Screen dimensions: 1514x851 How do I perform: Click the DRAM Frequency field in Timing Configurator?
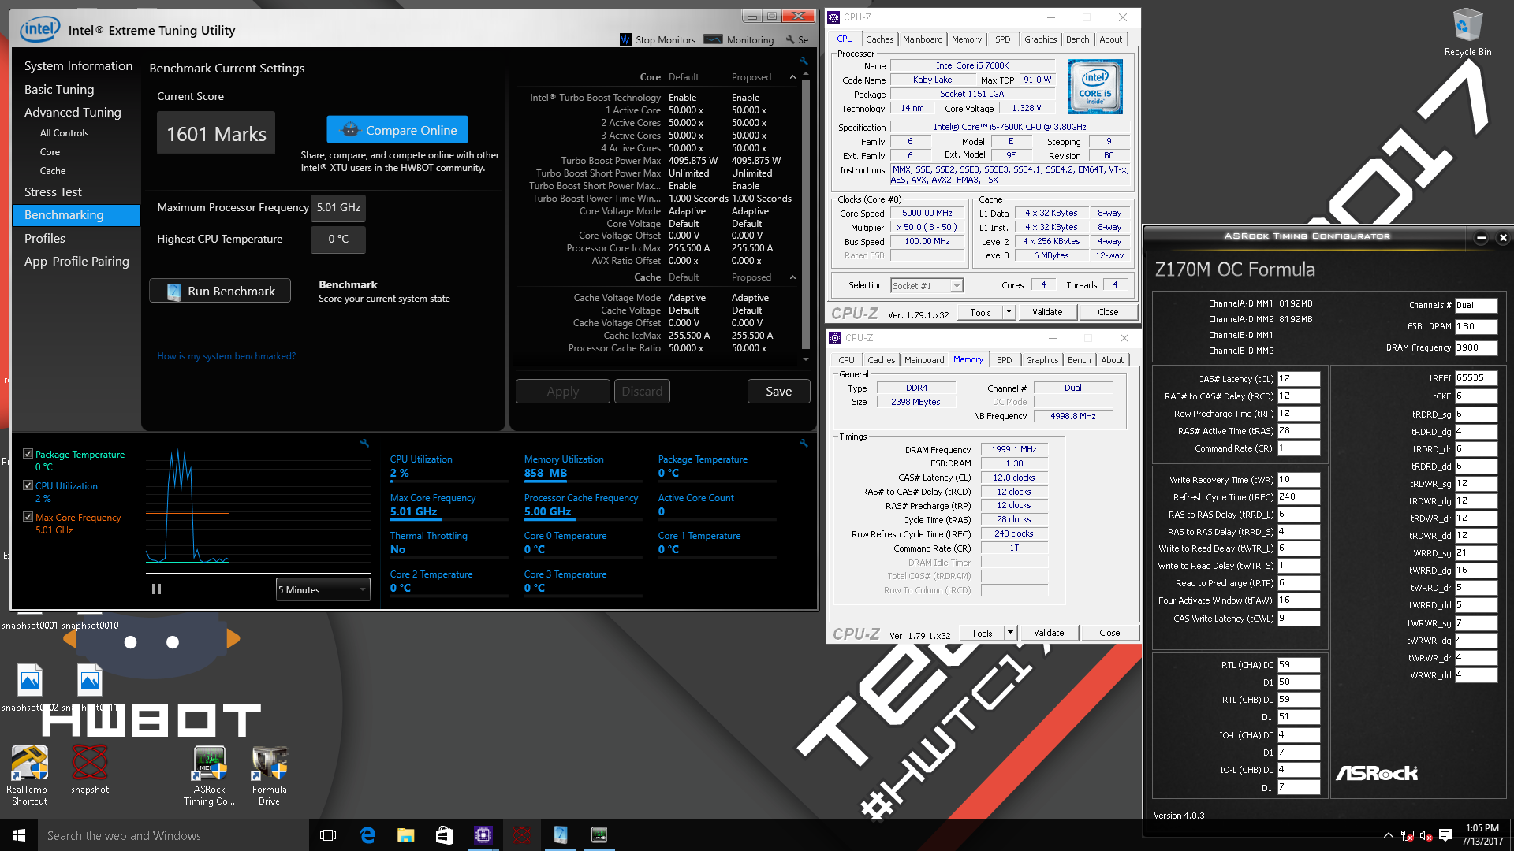(x=1475, y=347)
